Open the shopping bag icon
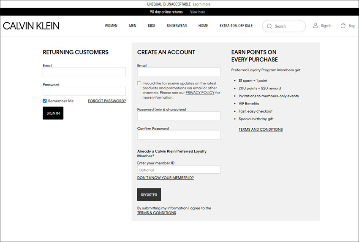The height and width of the screenshot is (242, 359). 343,26
